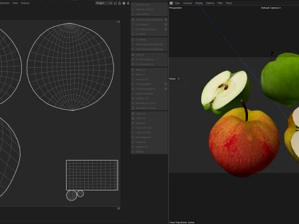The image size is (299, 224).
Task: Select the rectangular UV island
Action: point(92,175)
